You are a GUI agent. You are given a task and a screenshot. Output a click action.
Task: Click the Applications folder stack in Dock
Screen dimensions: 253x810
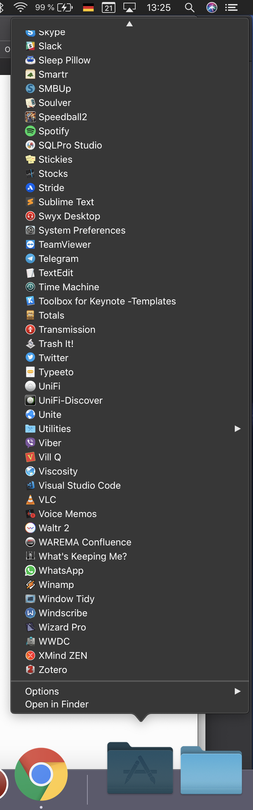(140, 768)
